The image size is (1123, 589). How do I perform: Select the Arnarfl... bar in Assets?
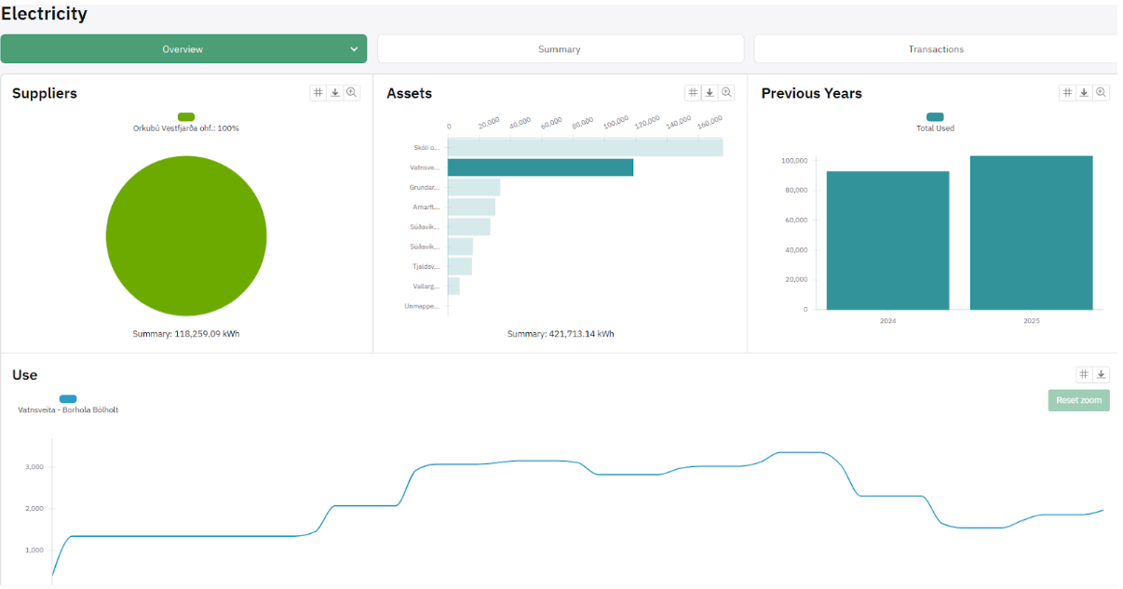(471, 207)
